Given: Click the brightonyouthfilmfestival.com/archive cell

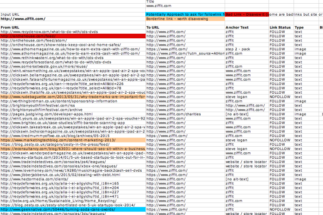Looking at the screenshot, I should coord(73,110).
